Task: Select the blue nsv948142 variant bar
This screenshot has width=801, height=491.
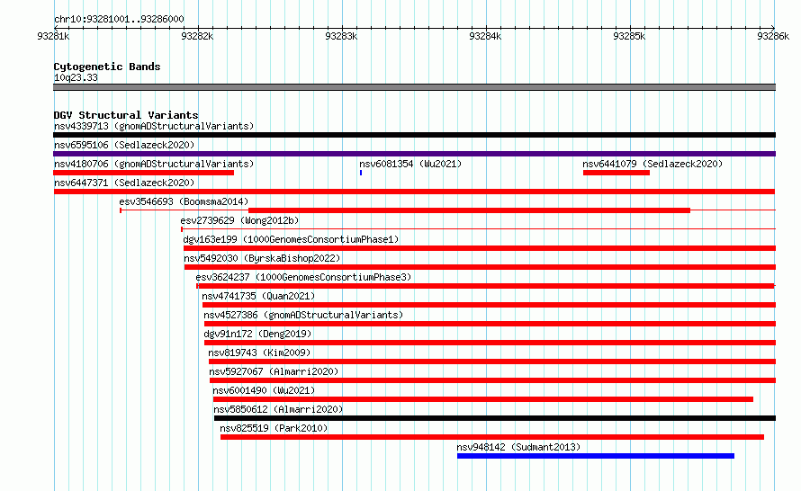Action: click(596, 456)
